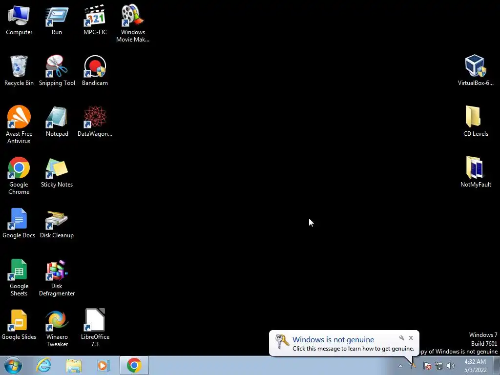Image resolution: width=500 pixels, height=375 pixels.
Task: Open Windows Media Player taskbar button
Action: [x=103, y=365]
